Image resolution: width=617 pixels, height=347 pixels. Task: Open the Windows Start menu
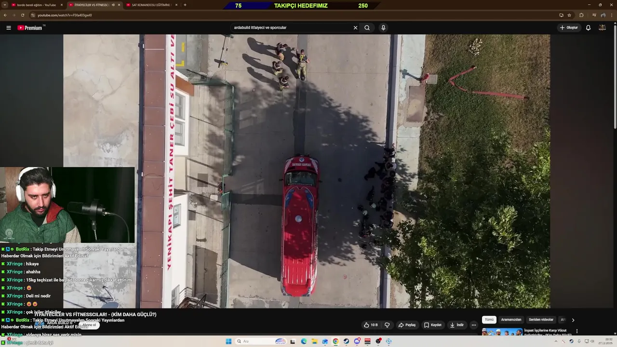tap(228, 341)
